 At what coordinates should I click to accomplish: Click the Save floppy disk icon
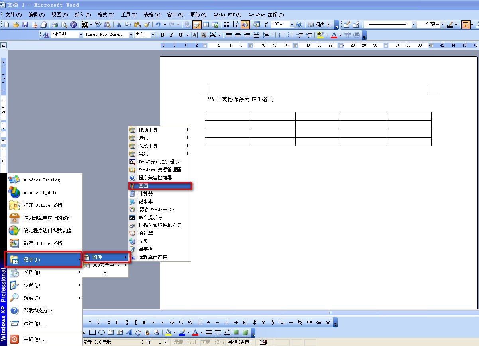25,25
